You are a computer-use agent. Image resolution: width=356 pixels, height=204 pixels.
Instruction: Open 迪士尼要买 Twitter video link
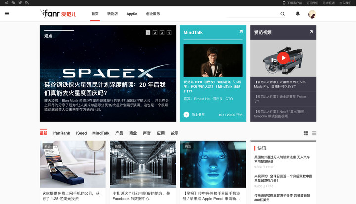click(280, 99)
